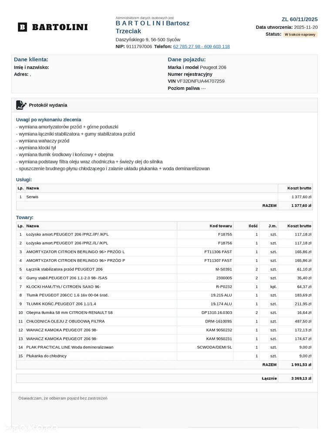Viewport: 336px width, 436px height.
Task: Click the price 183,69 zł
Action: [x=303, y=295]
